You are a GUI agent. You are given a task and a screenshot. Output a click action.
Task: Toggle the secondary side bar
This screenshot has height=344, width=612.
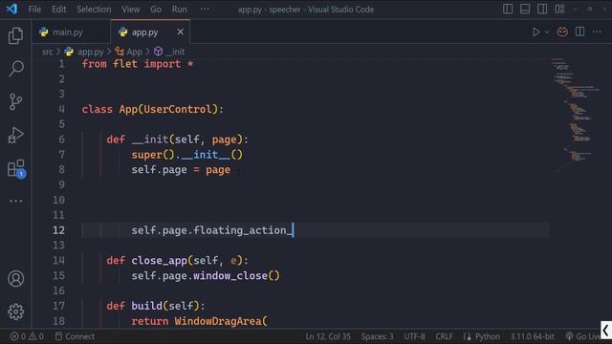point(542,9)
